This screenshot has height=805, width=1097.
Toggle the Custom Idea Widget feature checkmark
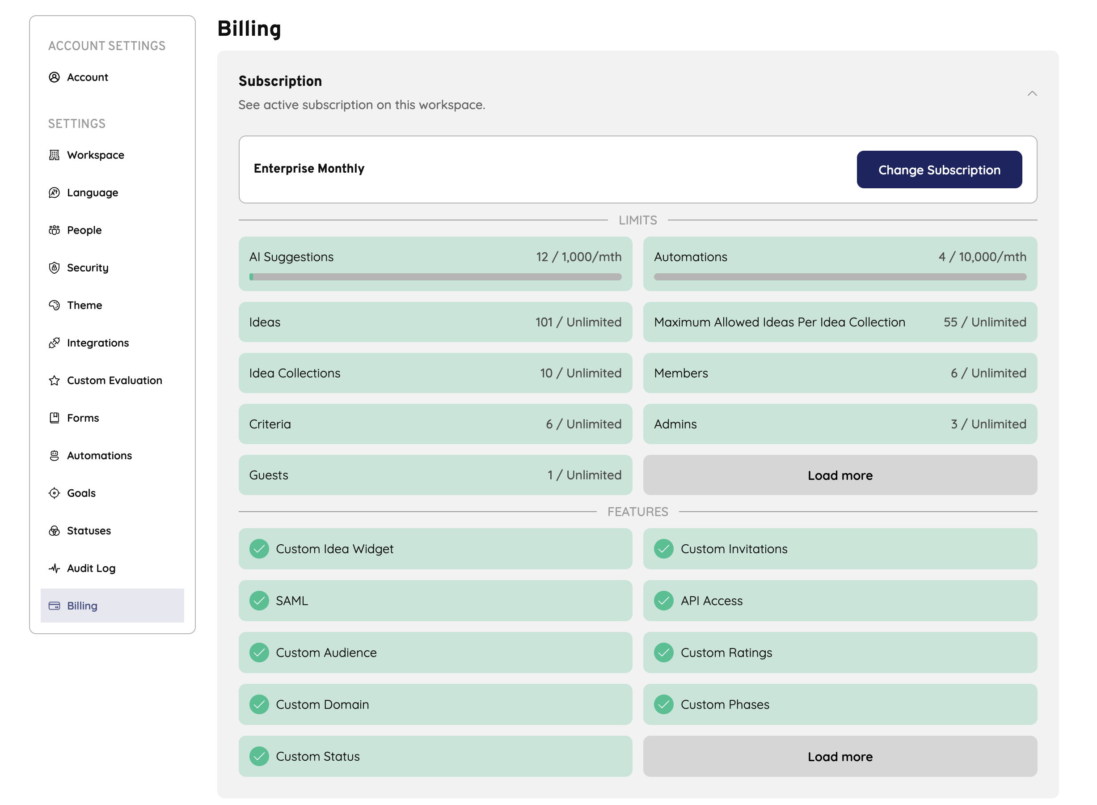tap(259, 549)
